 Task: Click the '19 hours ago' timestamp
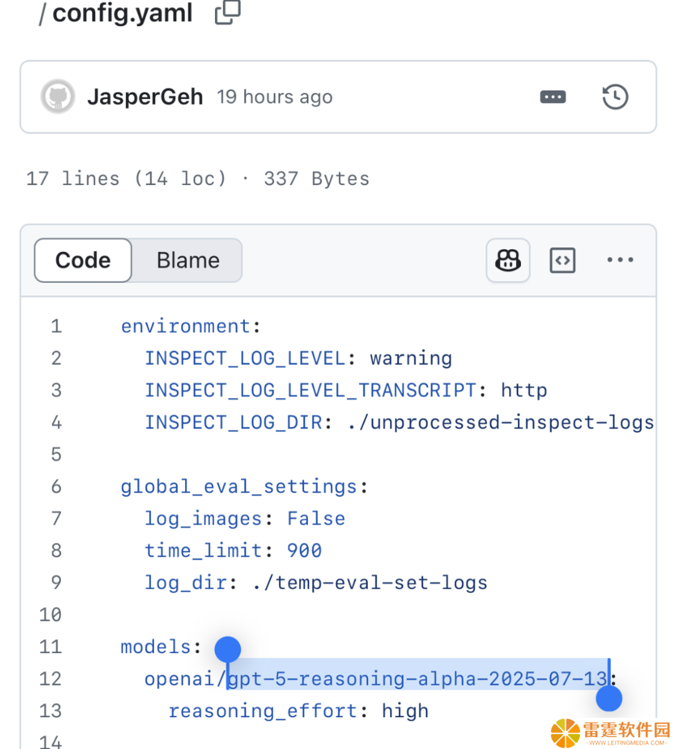tap(275, 97)
